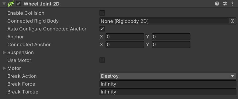Screen dimensions: 238x99
Task: Open the Break Action dropdown
Action: [x=168, y=76]
